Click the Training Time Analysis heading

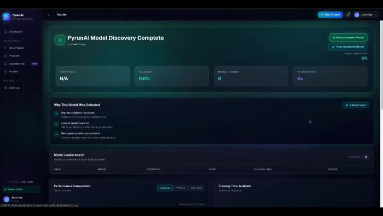tap(235, 186)
